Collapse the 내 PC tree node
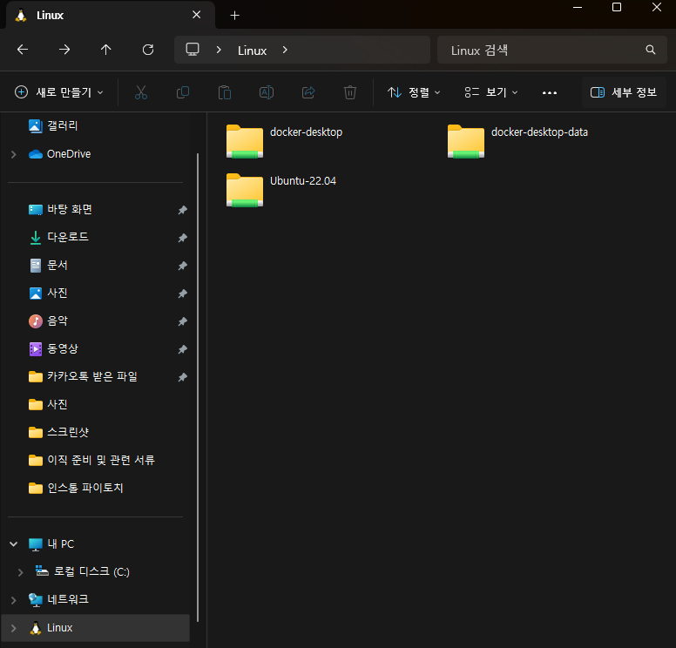This screenshot has height=648, width=676. pos(13,544)
